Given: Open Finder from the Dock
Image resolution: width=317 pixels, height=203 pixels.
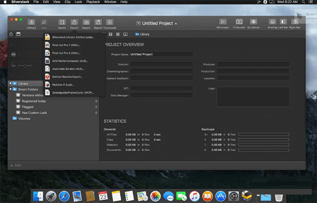Looking at the screenshot, I should (38, 196).
